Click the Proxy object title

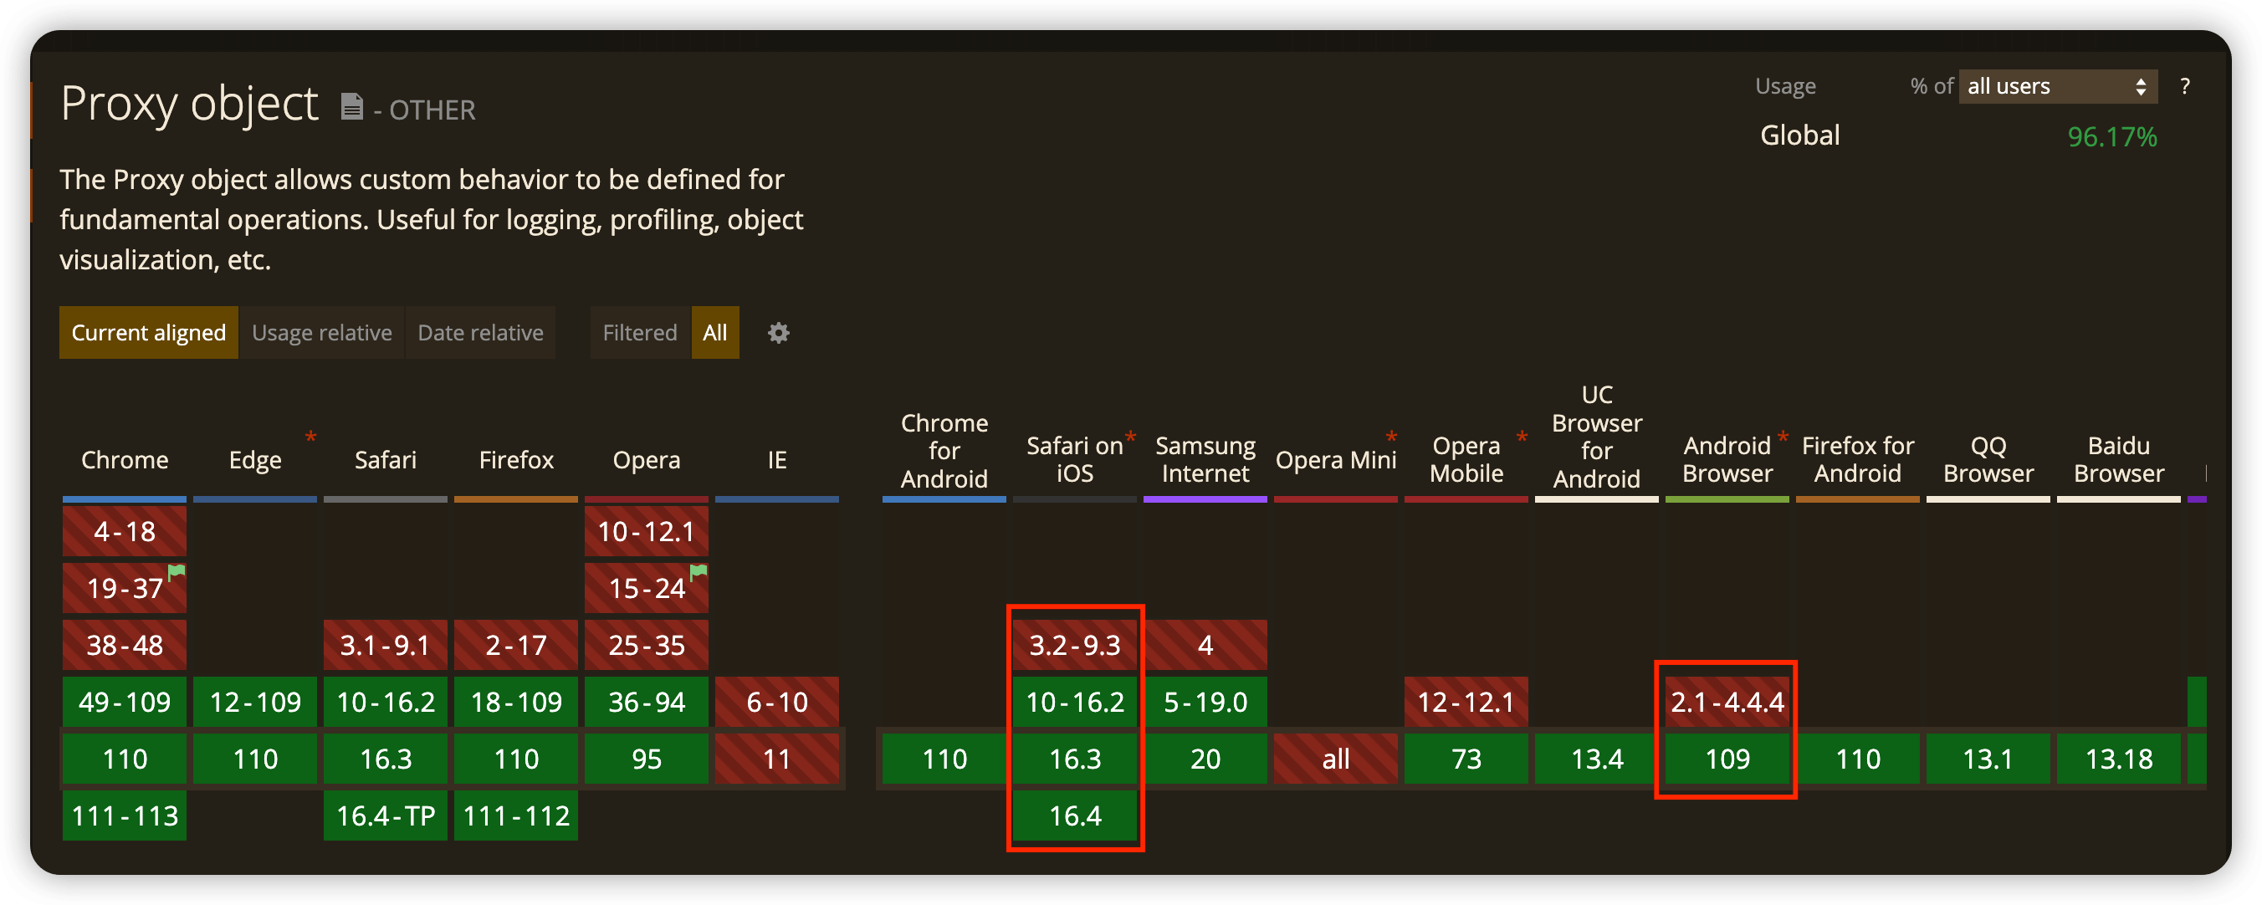189,104
